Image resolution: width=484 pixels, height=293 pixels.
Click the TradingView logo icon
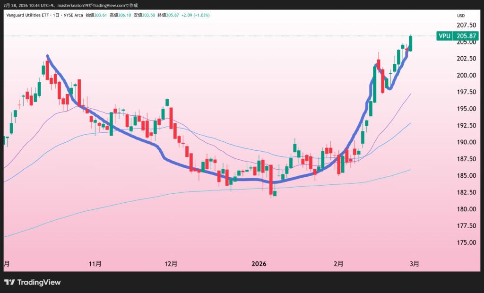point(9,283)
